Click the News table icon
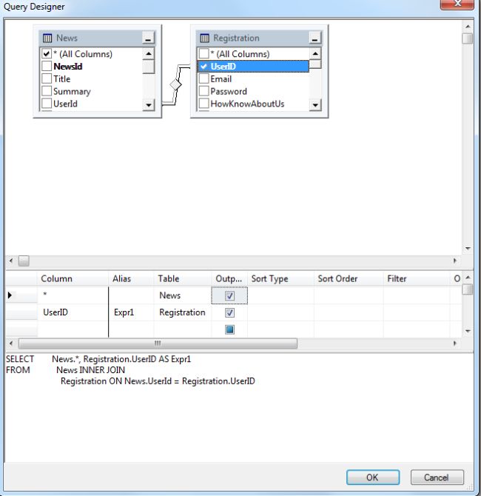This screenshot has width=481, height=496. point(47,38)
